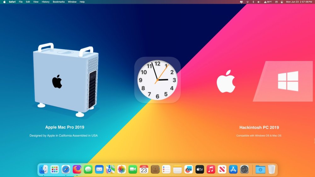315x177 pixels.
Task: Open News from the Dock
Action: tap(222, 169)
